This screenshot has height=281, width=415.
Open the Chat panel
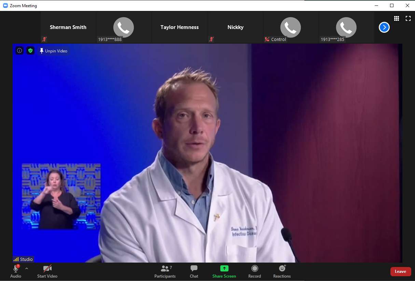point(194,272)
